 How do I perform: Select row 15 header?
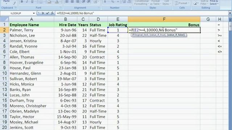pyautogui.click(x=4, y=100)
